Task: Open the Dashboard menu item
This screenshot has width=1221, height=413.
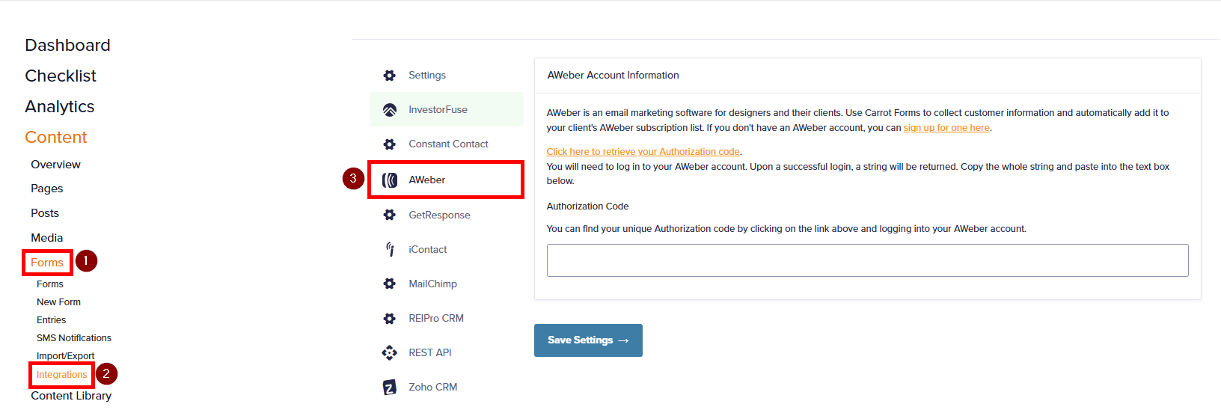Action: coord(67,45)
